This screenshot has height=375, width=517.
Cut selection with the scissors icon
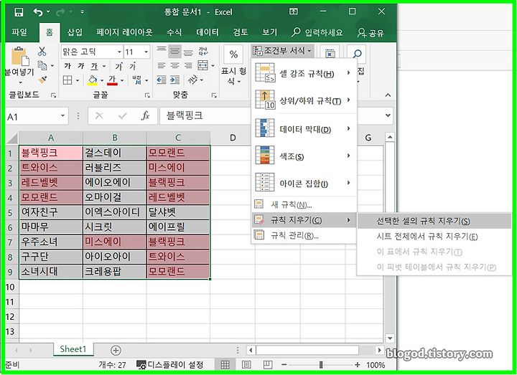tap(42, 52)
